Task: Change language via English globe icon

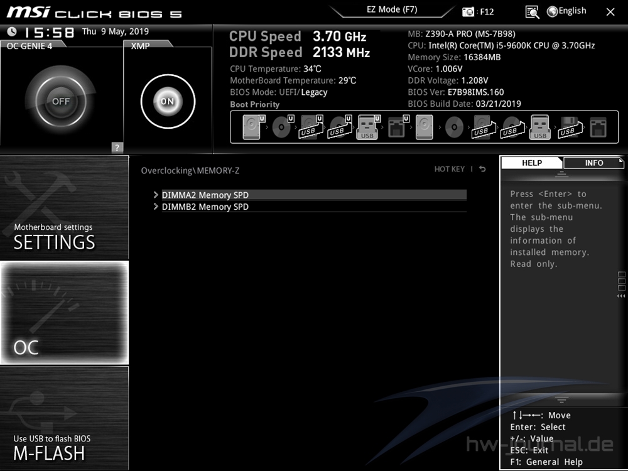Action: pos(566,11)
